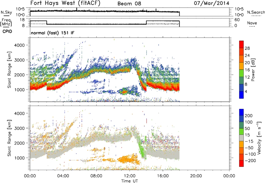Click the 'Nave' legend label

[252, 23]
